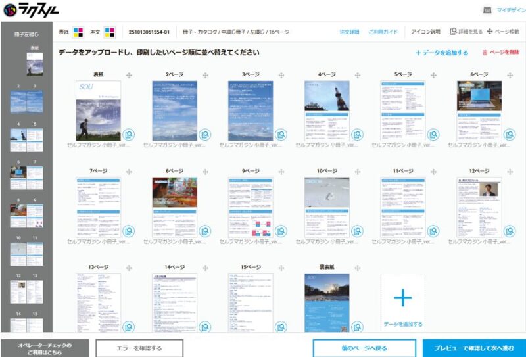The width and height of the screenshot is (526, 357).
Task: Click プレビューで確認して次へ進む button
Action: [473, 348]
